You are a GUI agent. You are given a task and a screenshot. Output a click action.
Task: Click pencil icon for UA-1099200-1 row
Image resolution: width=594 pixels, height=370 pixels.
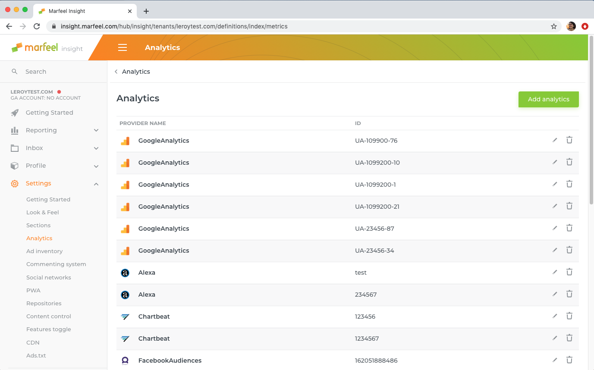tap(555, 184)
